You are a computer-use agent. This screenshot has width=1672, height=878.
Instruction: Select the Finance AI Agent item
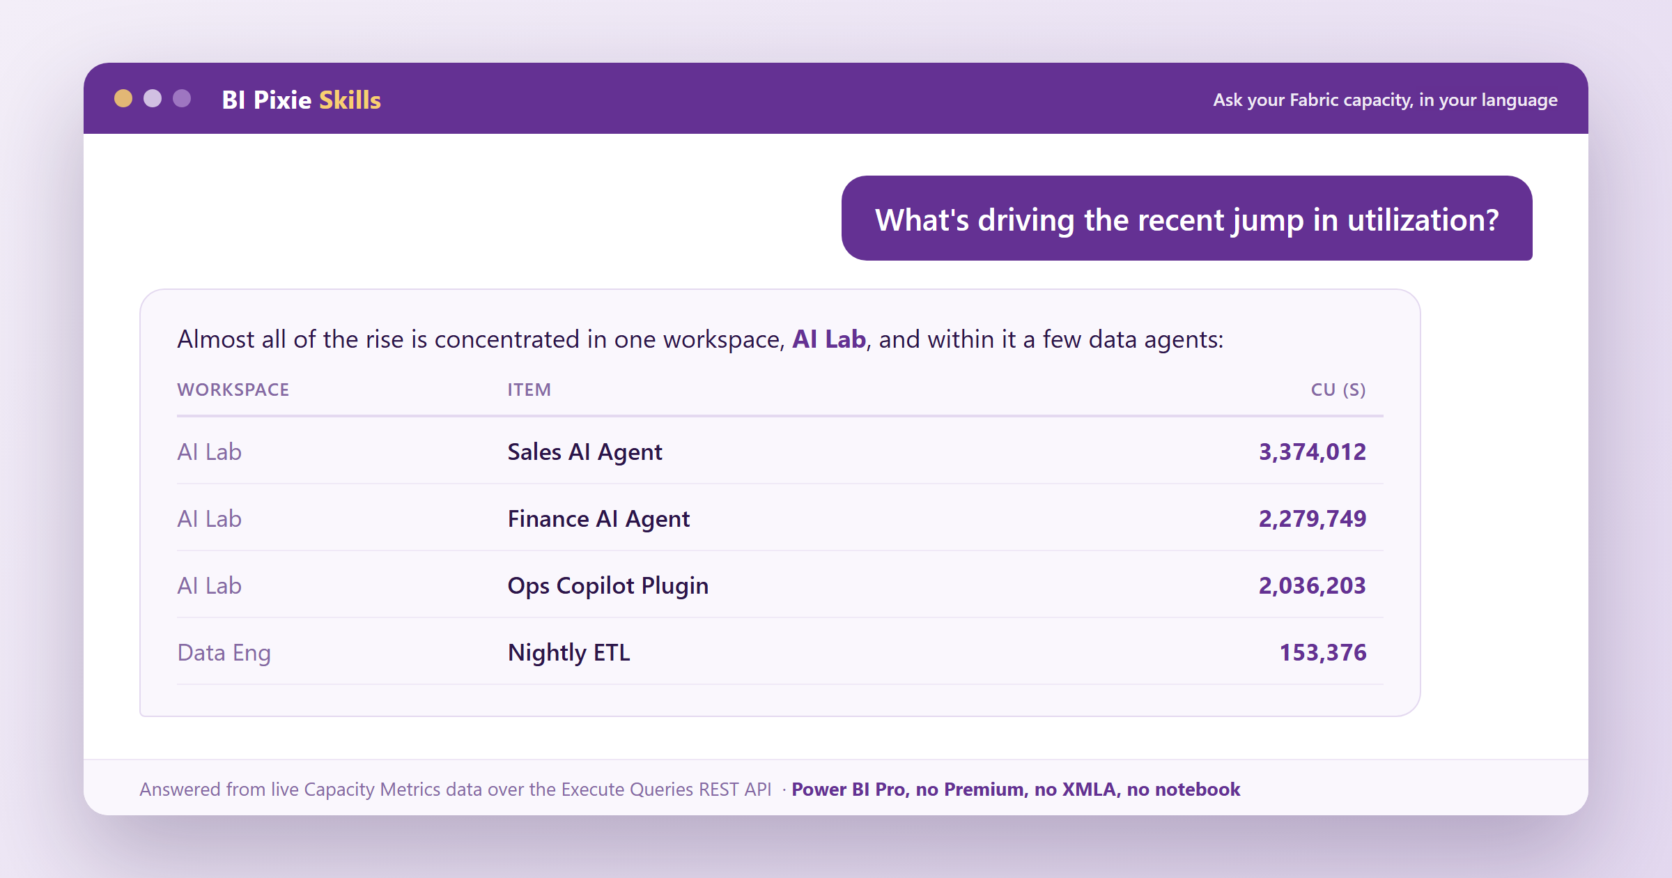pos(598,518)
